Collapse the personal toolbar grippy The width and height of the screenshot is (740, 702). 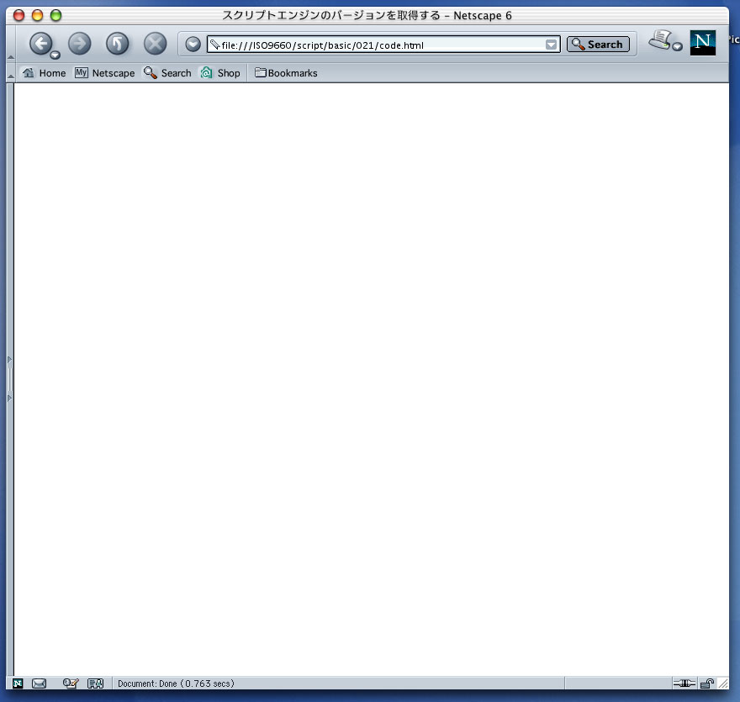coord(11,76)
